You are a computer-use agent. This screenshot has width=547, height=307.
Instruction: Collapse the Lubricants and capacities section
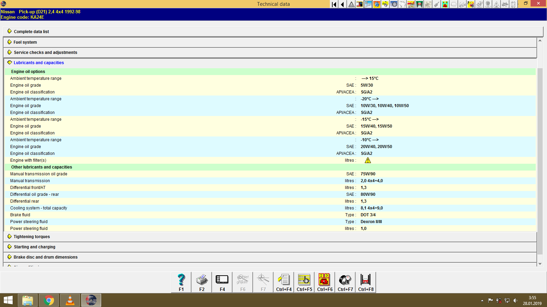[38, 62]
